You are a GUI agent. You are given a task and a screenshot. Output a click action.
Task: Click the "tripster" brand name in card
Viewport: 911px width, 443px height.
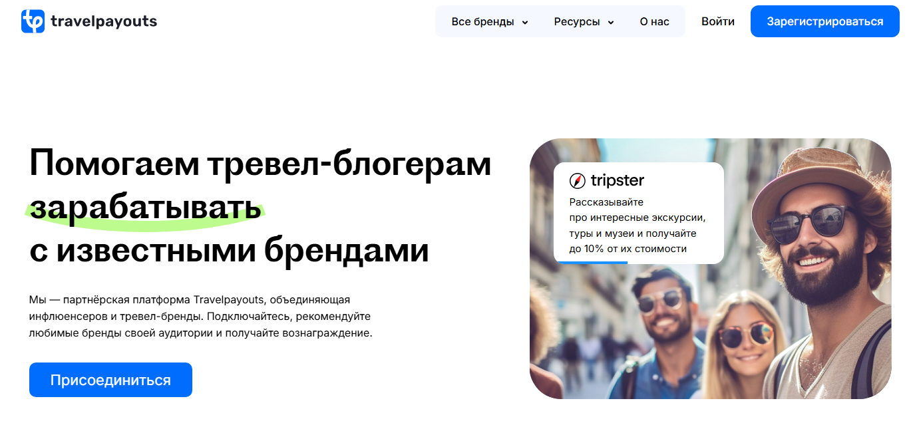coord(618,180)
